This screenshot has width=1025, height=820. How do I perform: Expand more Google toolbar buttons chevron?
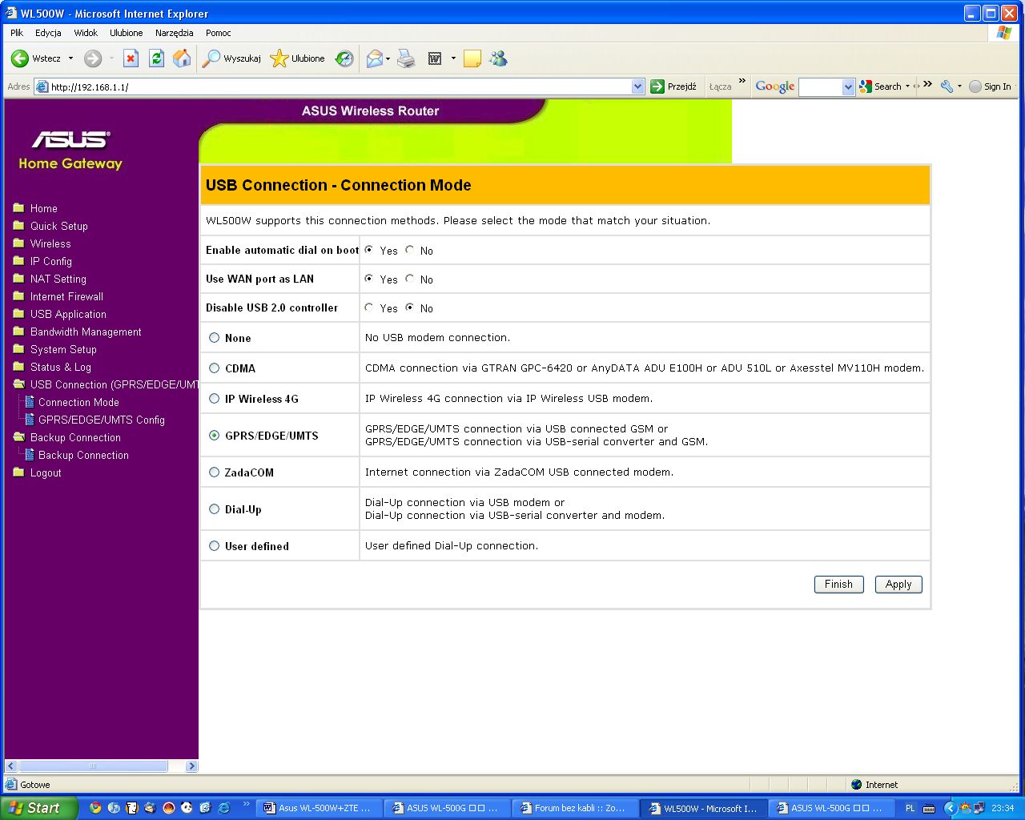[927, 83]
